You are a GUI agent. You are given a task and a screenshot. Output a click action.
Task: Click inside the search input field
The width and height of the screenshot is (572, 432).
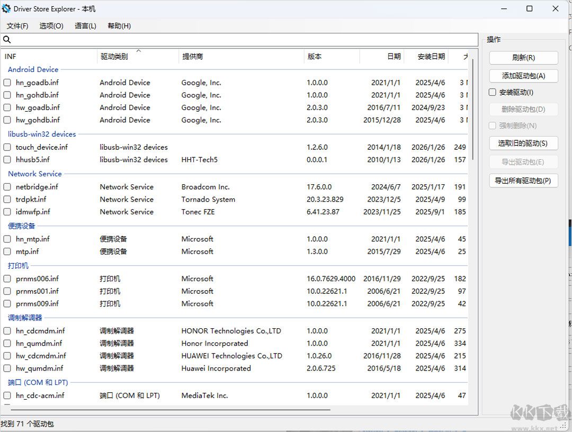pyautogui.click(x=212, y=39)
